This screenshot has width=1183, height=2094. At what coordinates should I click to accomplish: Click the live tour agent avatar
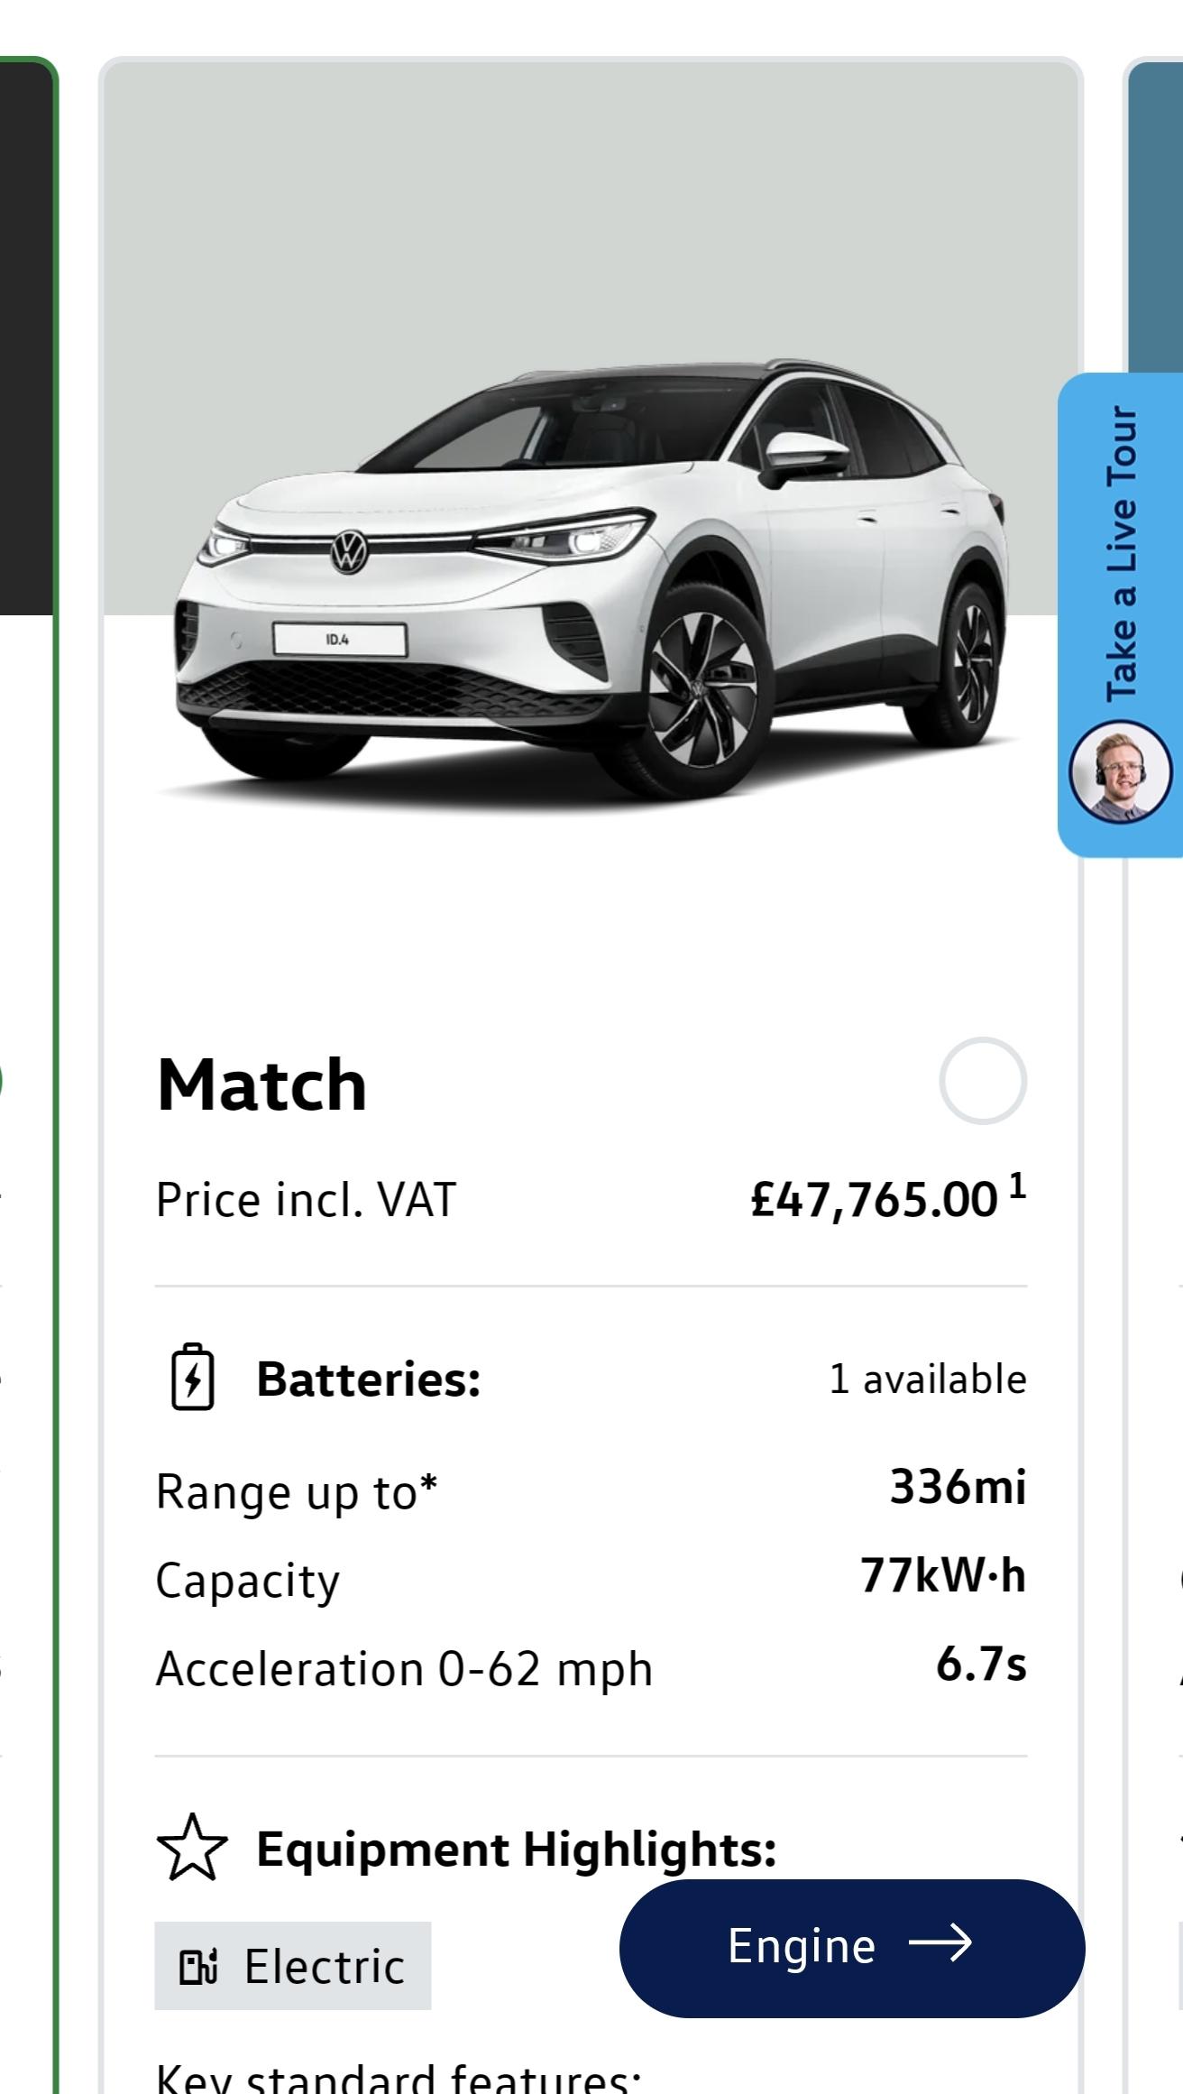(1120, 772)
